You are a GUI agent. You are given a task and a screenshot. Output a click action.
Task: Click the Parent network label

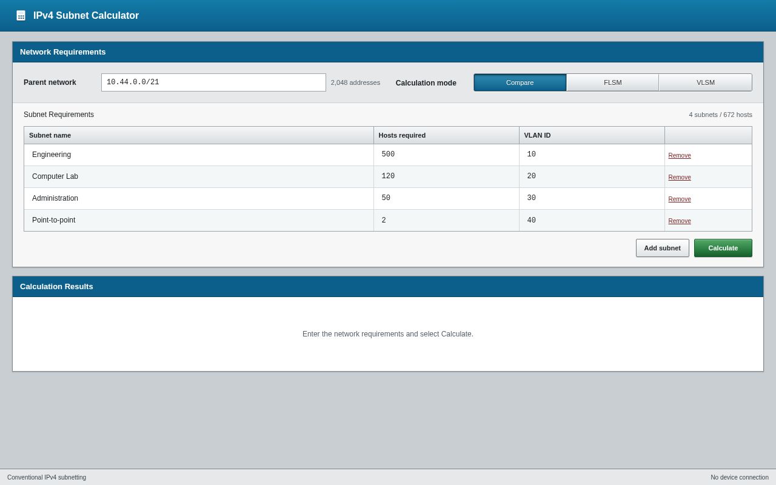click(x=50, y=82)
